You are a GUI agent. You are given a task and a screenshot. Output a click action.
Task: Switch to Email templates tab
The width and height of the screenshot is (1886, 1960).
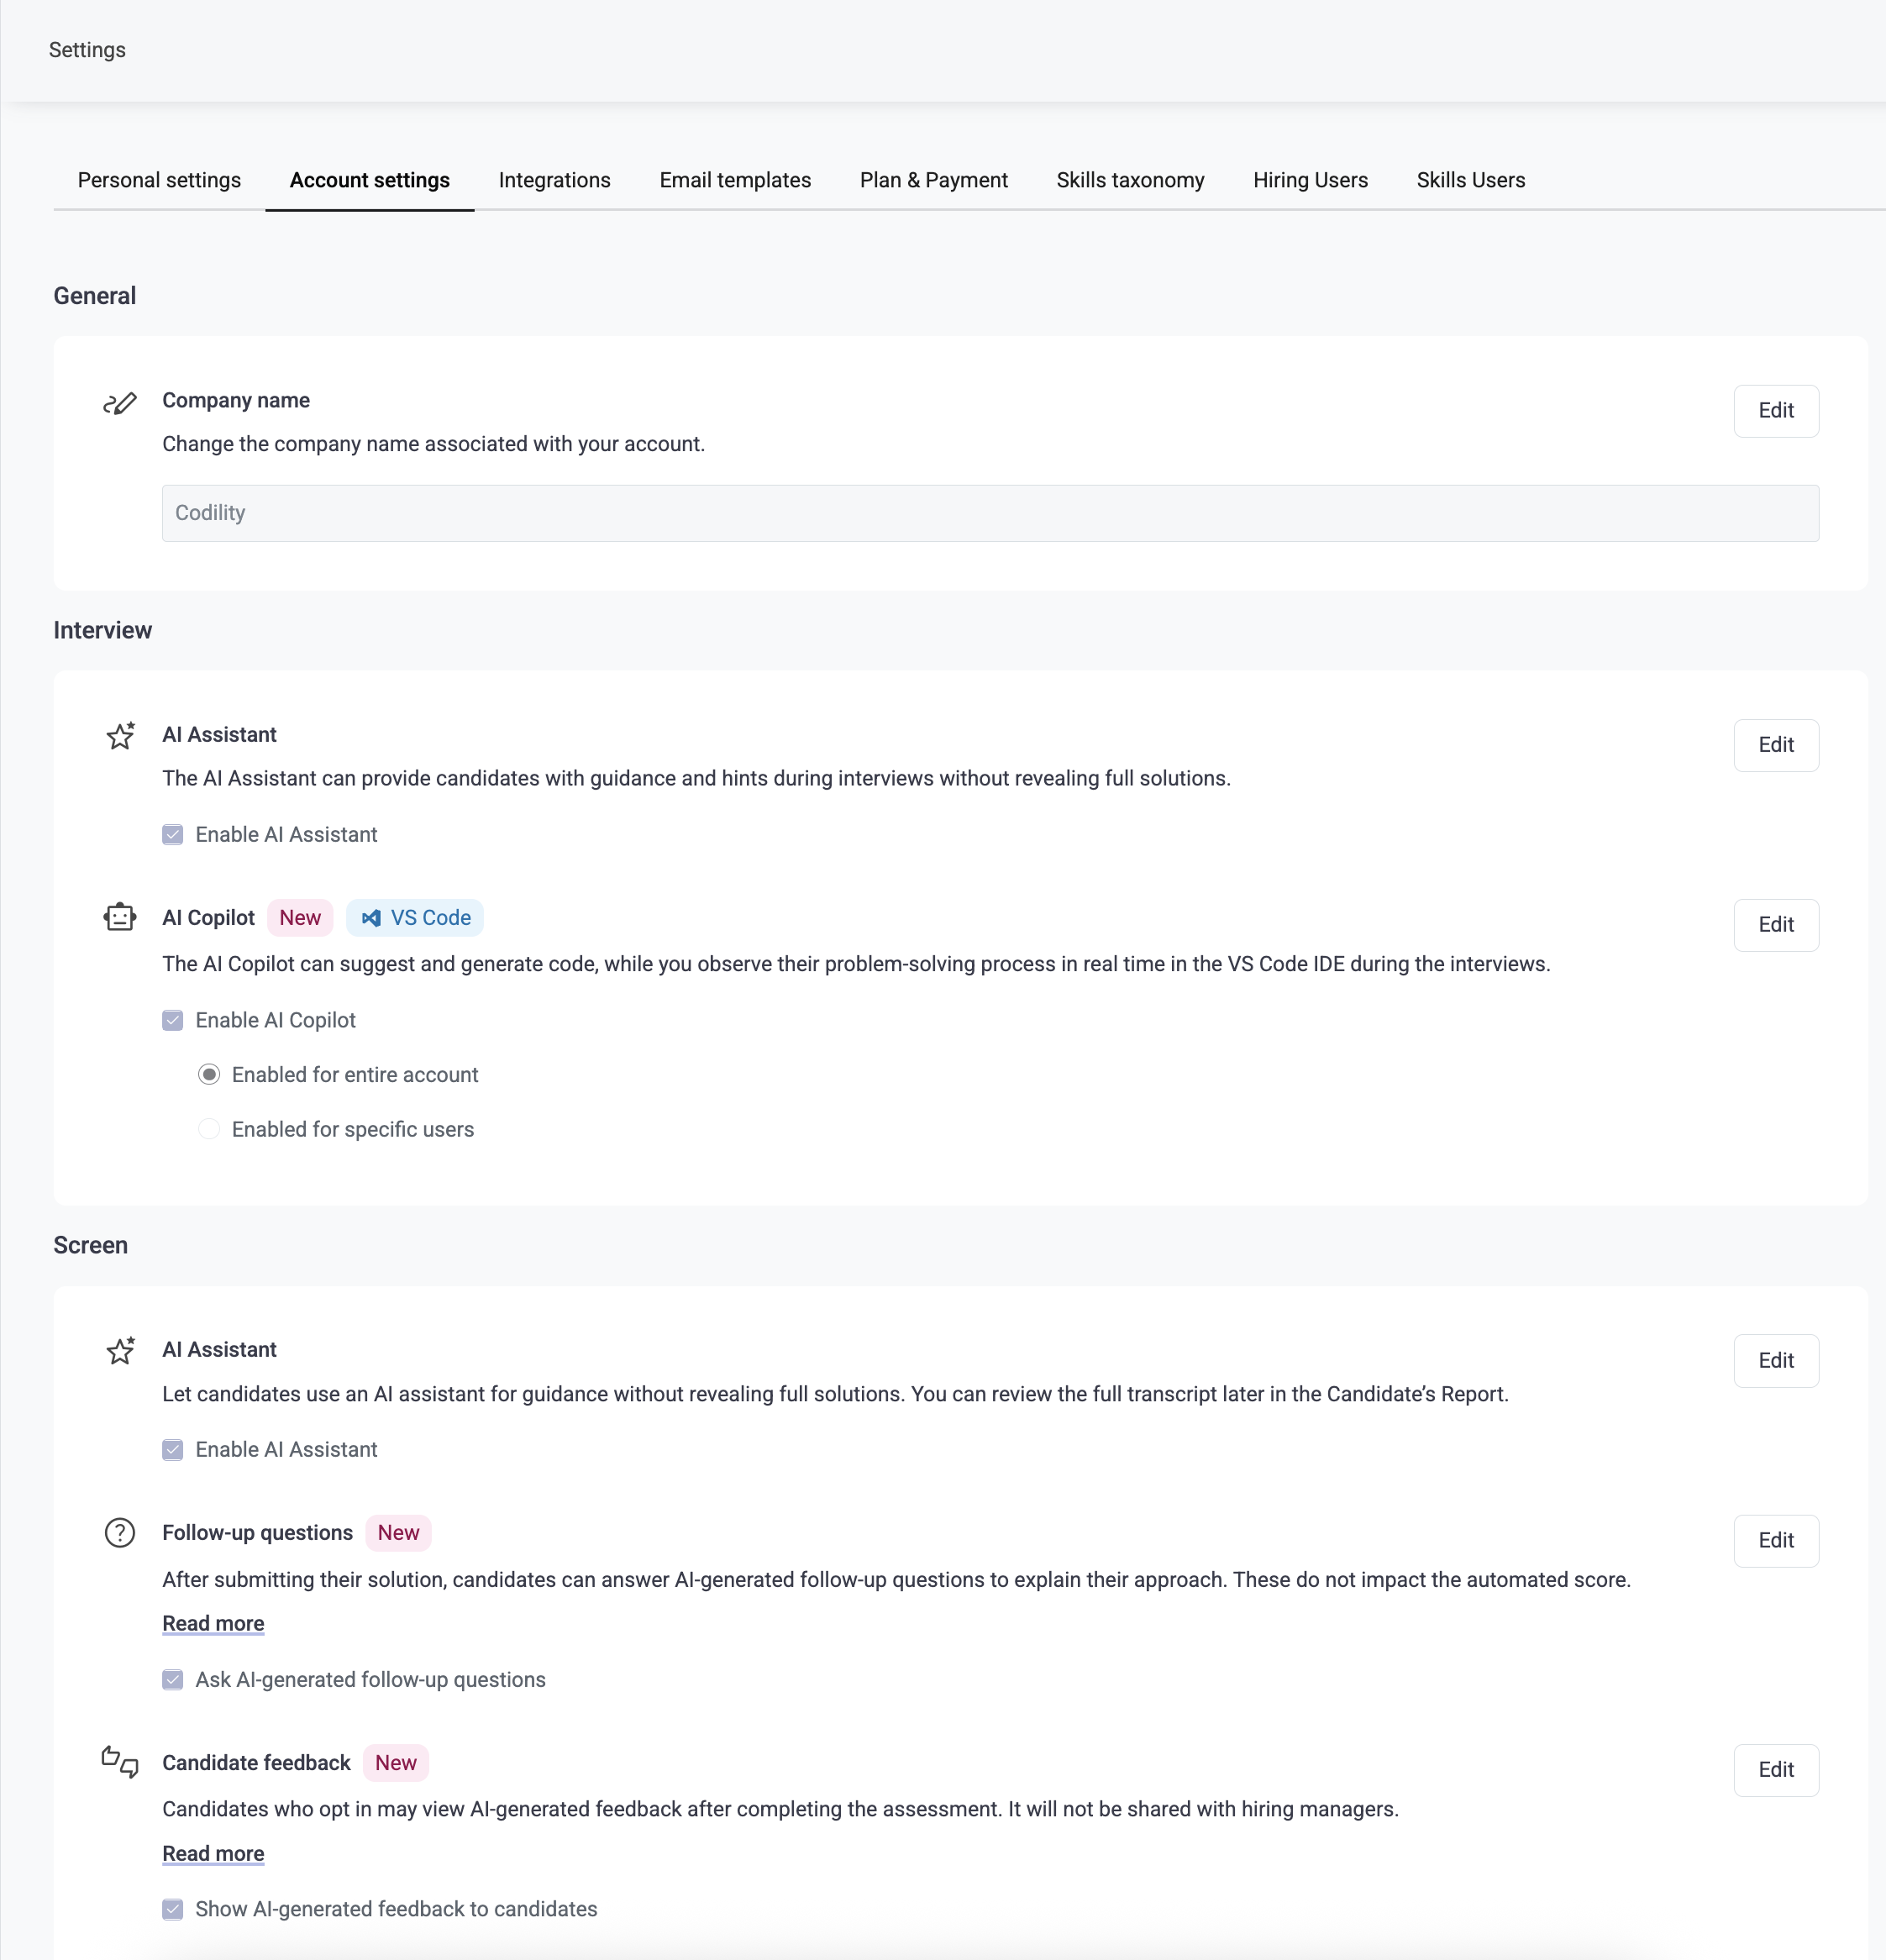(735, 180)
